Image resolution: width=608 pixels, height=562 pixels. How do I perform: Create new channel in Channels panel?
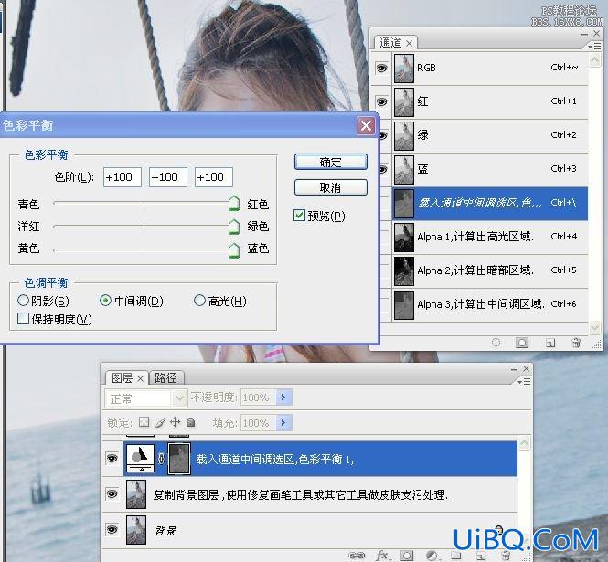point(549,343)
